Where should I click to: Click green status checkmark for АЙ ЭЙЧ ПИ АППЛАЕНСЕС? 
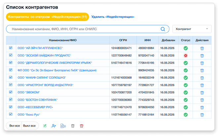186,48
